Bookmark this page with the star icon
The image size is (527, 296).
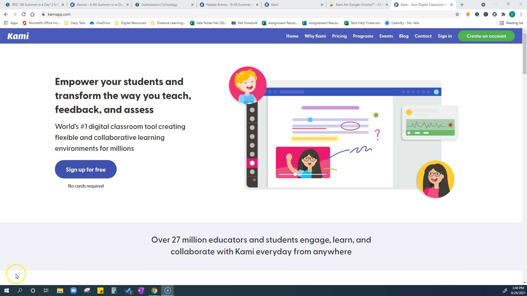click(457, 14)
